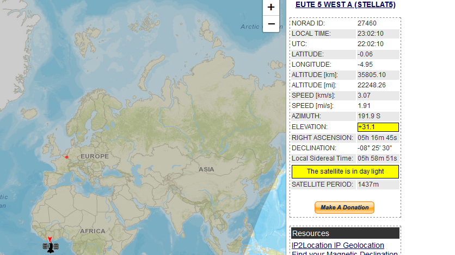Image resolution: width=455 pixels, height=255 pixels.
Task: Click the EUROPE label on the map
Action: tap(95, 156)
